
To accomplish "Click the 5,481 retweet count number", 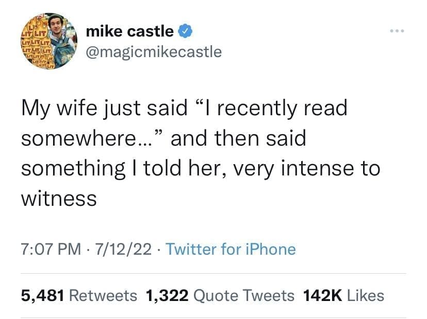I will 43,296.
